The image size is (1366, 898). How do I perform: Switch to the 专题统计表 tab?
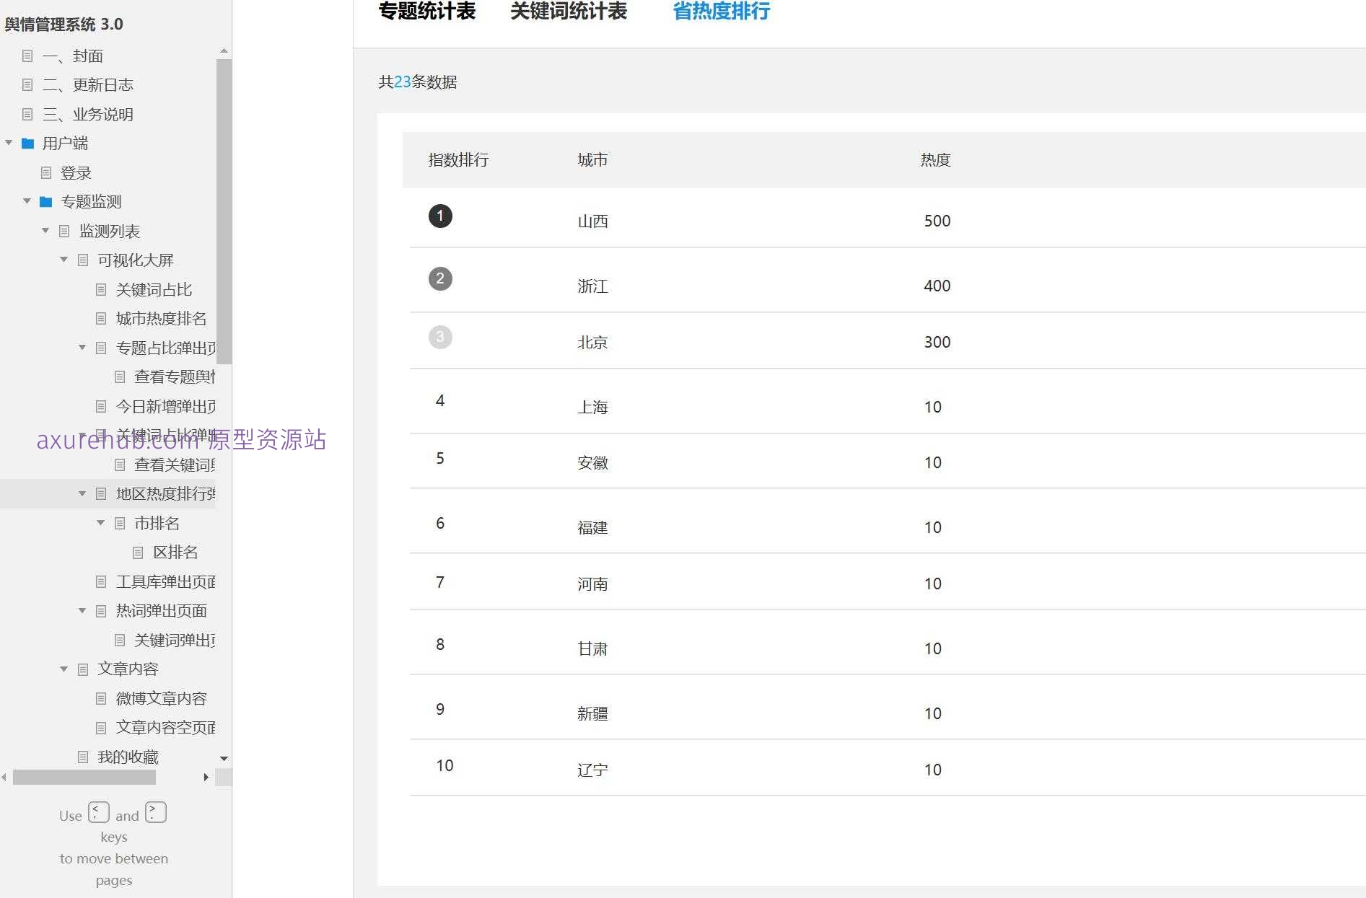(426, 12)
